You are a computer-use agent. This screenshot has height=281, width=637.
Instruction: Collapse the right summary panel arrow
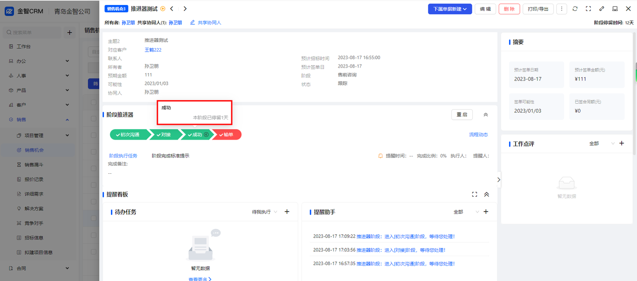pos(499,180)
